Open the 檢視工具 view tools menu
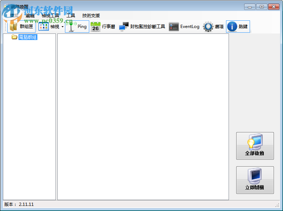The image size is (283, 211). click(50, 16)
